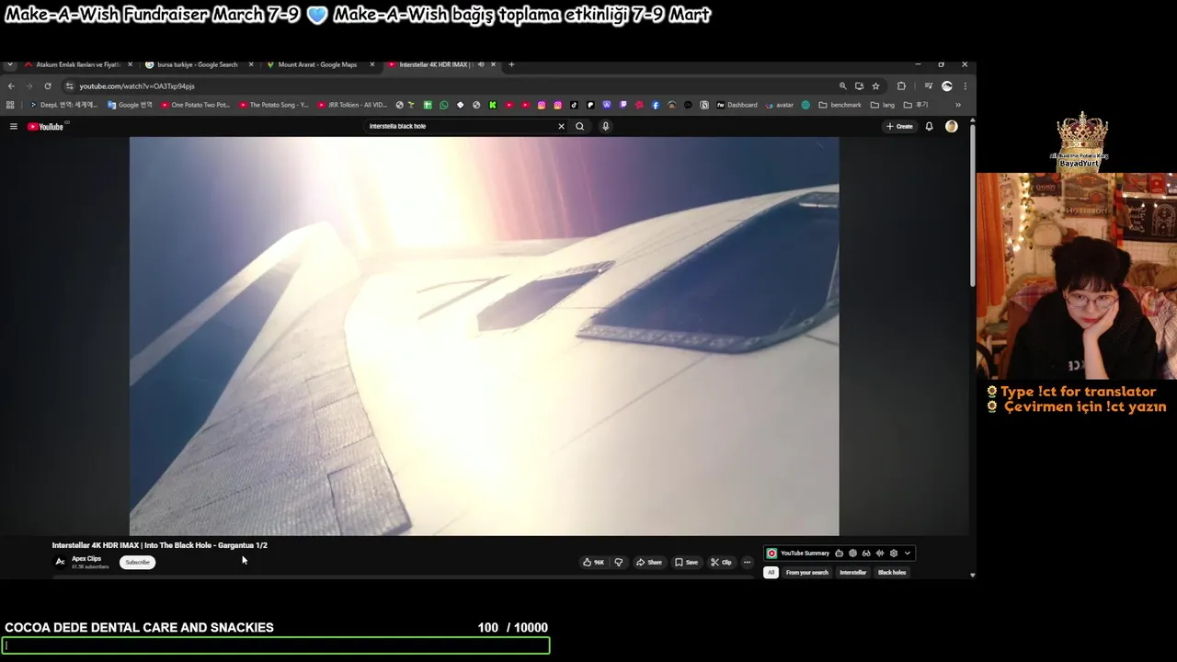Reload the current page
This screenshot has width=1177, height=662.
[x=48, y=86]
